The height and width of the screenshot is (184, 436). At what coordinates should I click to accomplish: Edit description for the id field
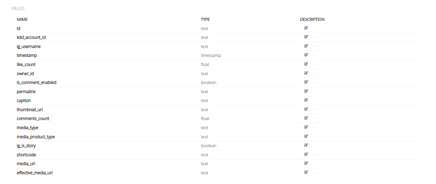coord(306,28)
